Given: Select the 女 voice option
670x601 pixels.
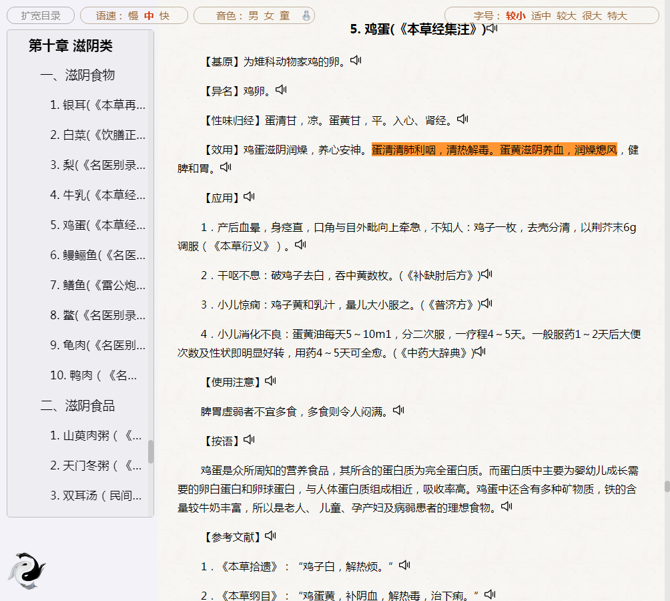Looking at the screenshot, I should [x=268, y=15].
